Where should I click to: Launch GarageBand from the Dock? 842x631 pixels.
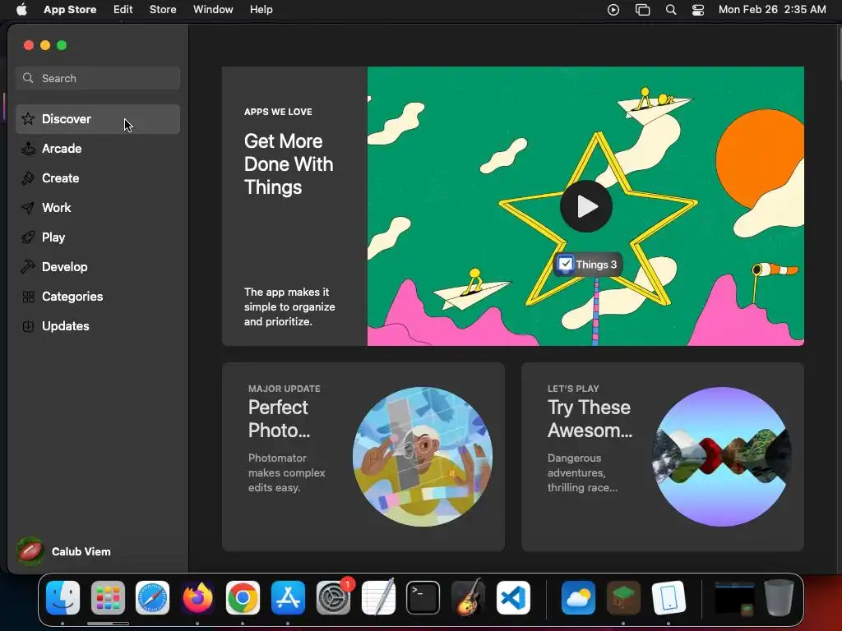click(468, 598)
